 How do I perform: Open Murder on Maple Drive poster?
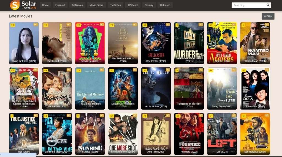coord(189,43)
